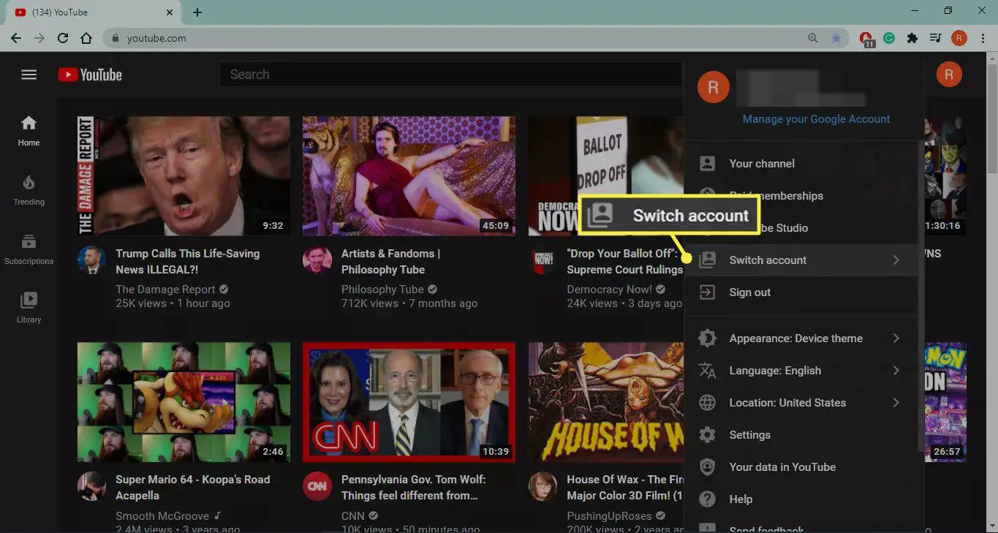Select Appearance: Device theme
This screenshot has height=533, width=998.
pos(801,339)
